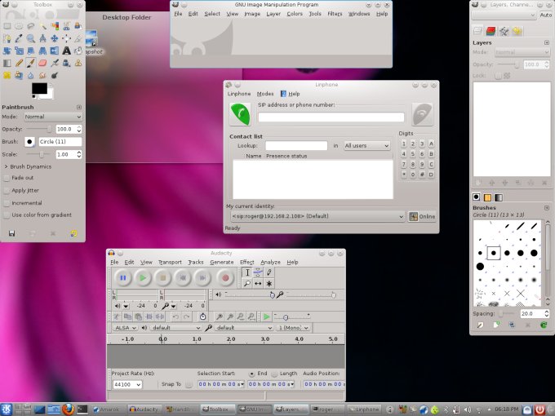Click Audacity Skip to End button

(x=203, y=278)
